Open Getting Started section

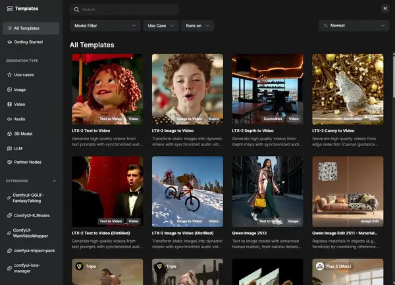(x=31, y=42)
